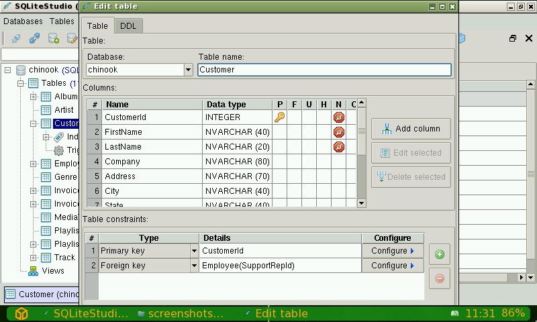Image resolution: width=537 pixels, height=322 pixels.
Task: Click the not-null icon in the FirstName row
Action: 339,132
